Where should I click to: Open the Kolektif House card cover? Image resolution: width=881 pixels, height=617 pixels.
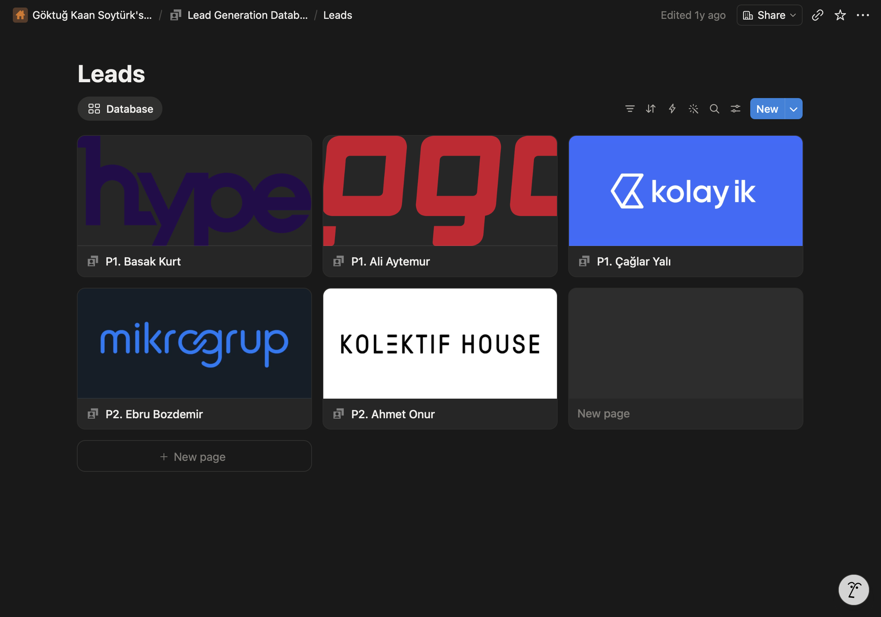(440, 344)
